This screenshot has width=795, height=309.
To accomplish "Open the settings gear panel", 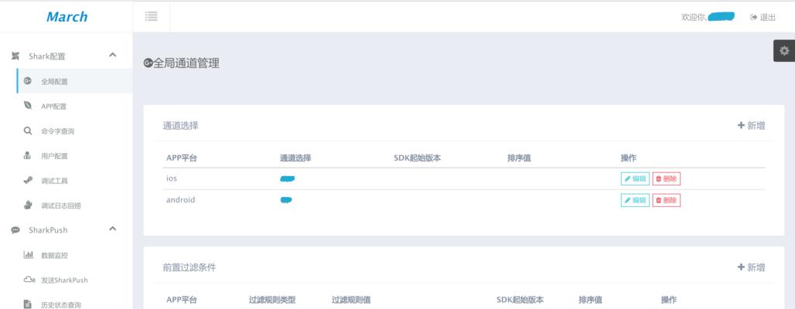I will tap(784, 51).
